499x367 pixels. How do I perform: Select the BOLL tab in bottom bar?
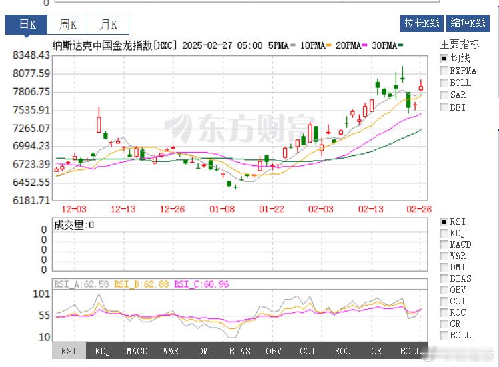point(410,351)
